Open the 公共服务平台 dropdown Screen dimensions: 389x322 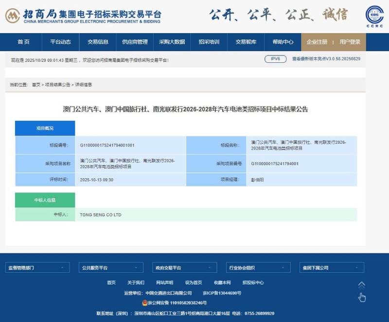click(x=111, y=267)
